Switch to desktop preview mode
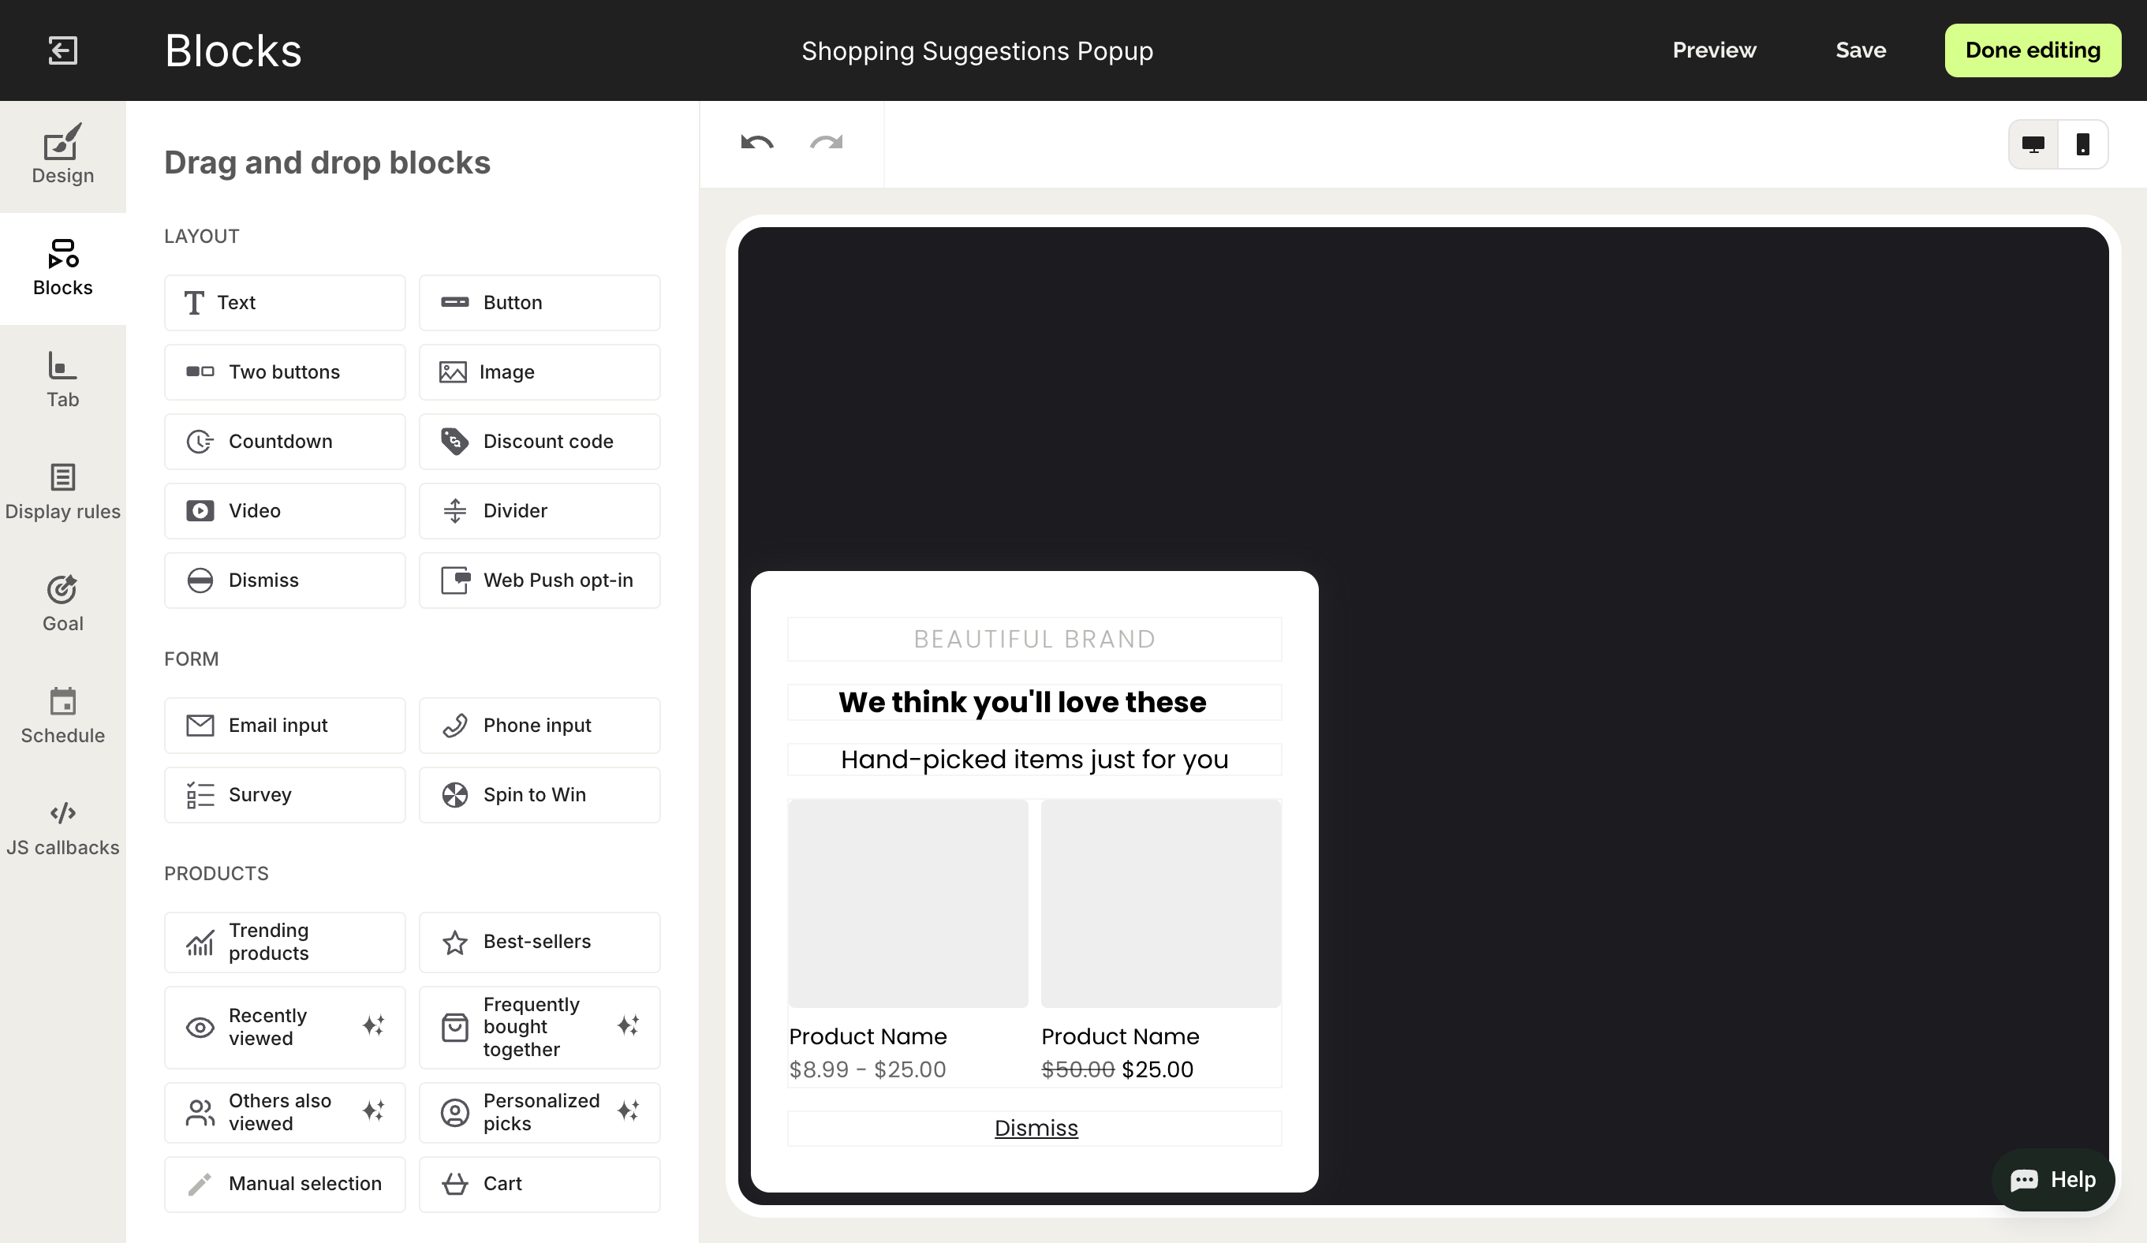The height and width of the screenshot is (1243, 2147). pos(2033,144)
